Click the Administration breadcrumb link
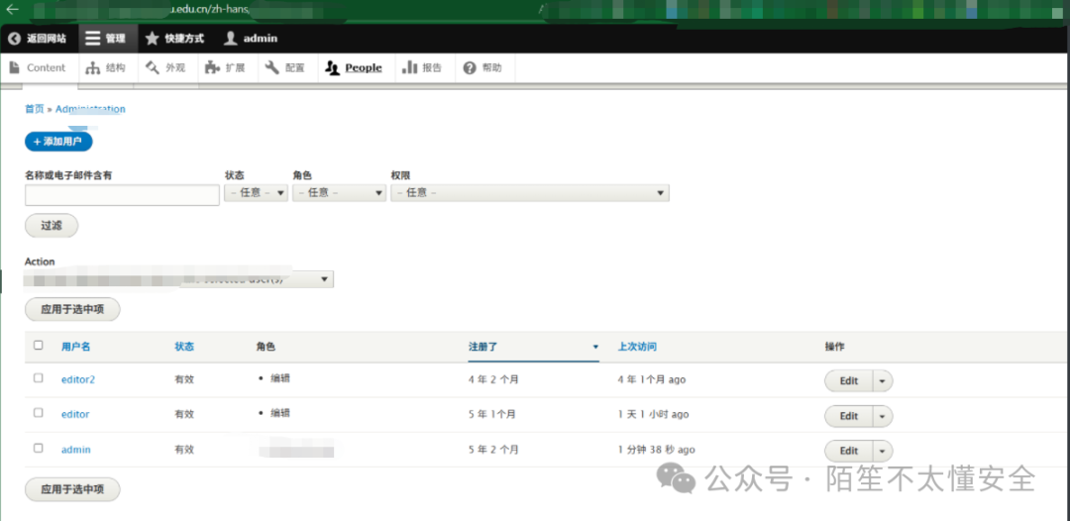Image resolution: width=1070 pixels, height=521 pixels. pos(90,109)
